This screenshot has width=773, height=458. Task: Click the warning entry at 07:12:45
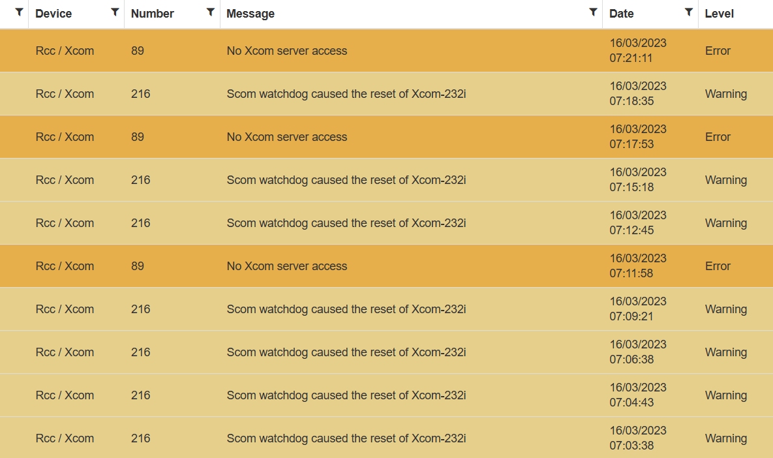pyautogui.click(x=346, y=223)
